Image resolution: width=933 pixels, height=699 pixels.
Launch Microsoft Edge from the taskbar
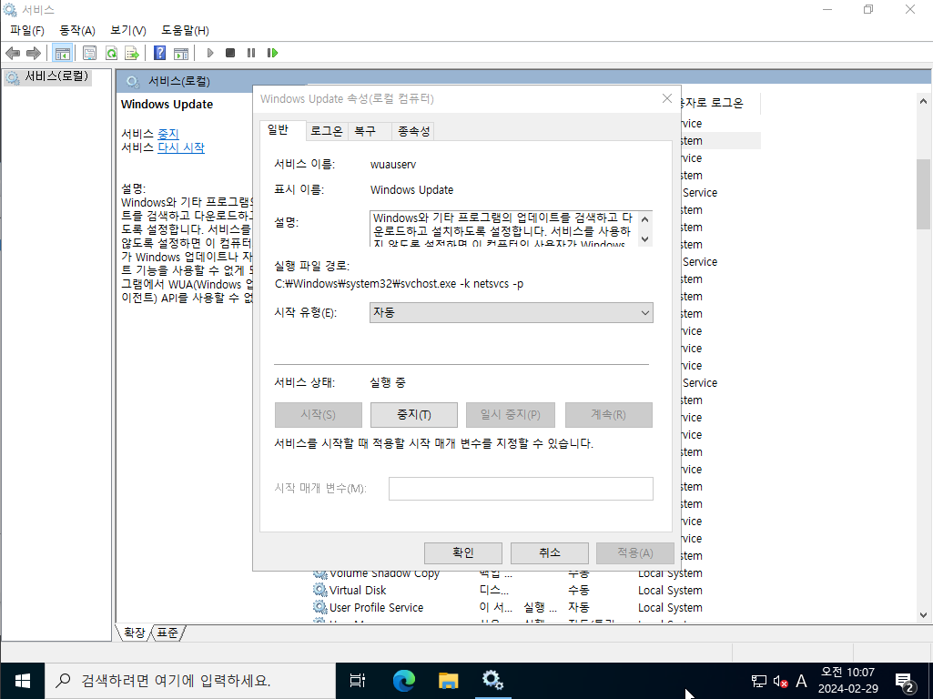tap(403, 681)
